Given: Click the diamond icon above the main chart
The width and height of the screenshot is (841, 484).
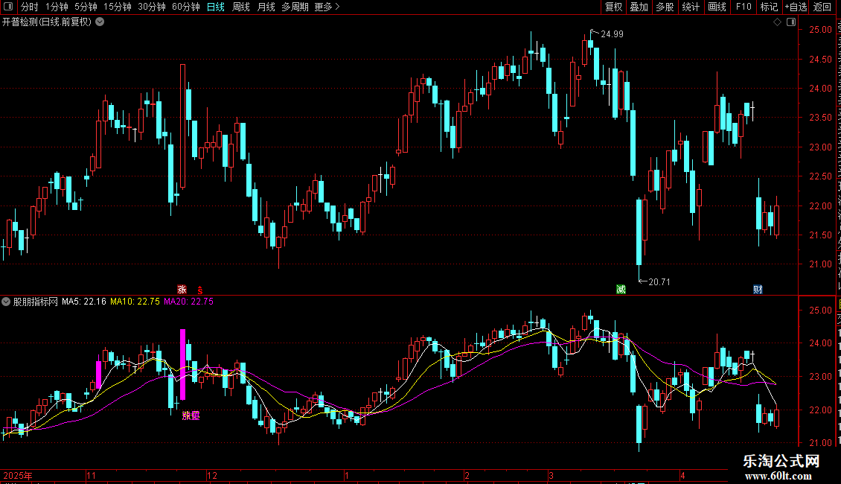Looking at the screenshot, I should point(777,22).
